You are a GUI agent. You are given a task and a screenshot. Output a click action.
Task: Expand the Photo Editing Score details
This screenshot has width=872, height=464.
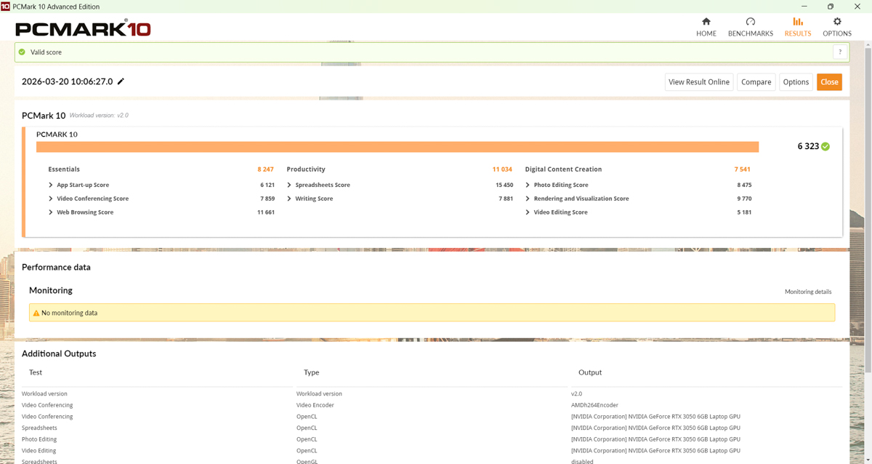coord(528,185)
